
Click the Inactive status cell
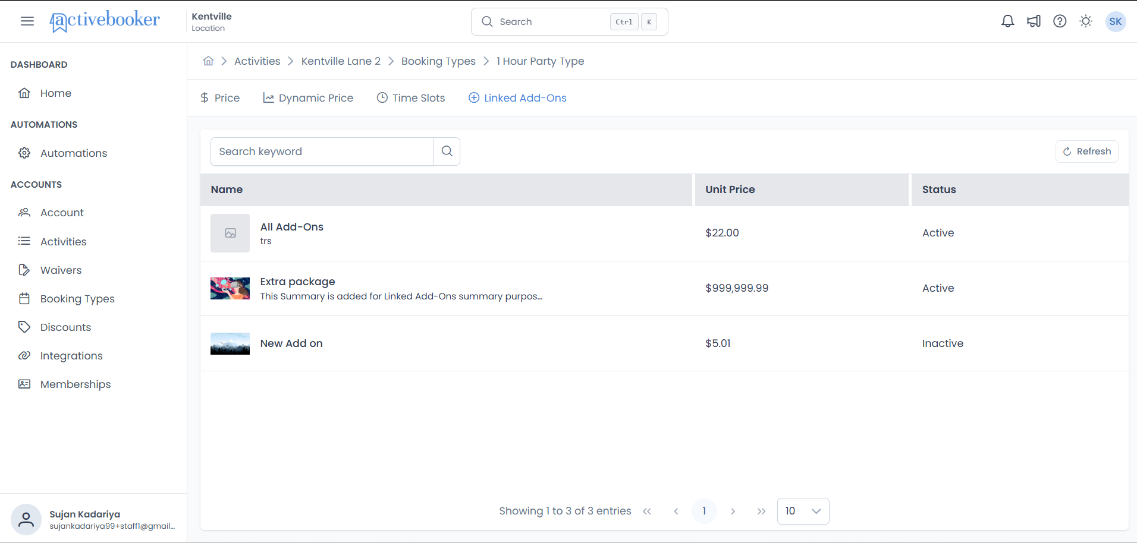[943, 343]
